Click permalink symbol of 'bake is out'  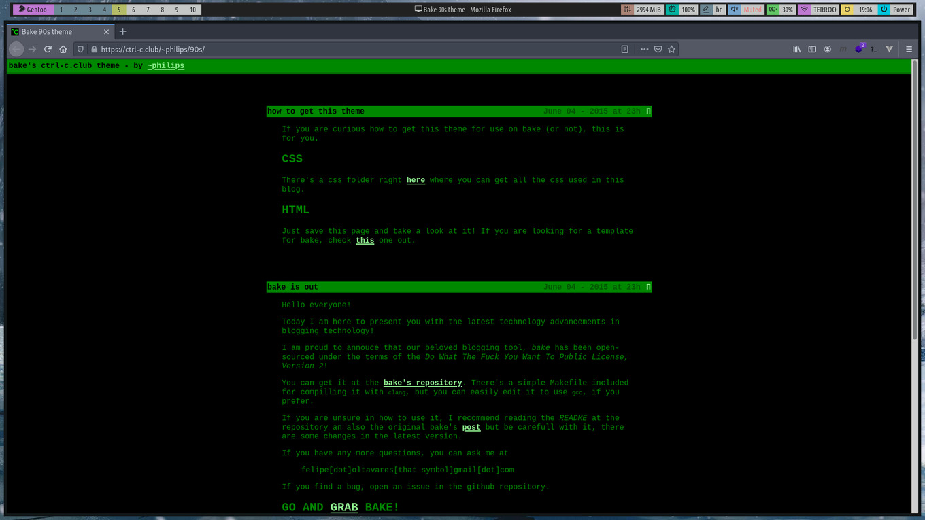(x=648, y=287)
